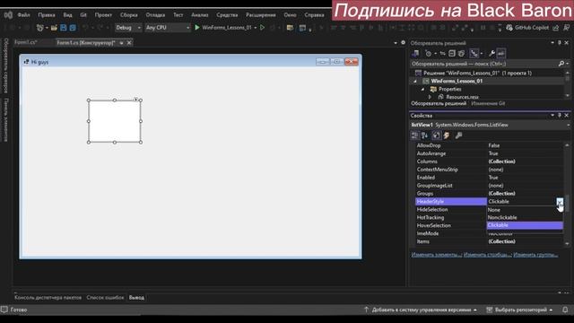Select the Items property row

coord(489,241)
